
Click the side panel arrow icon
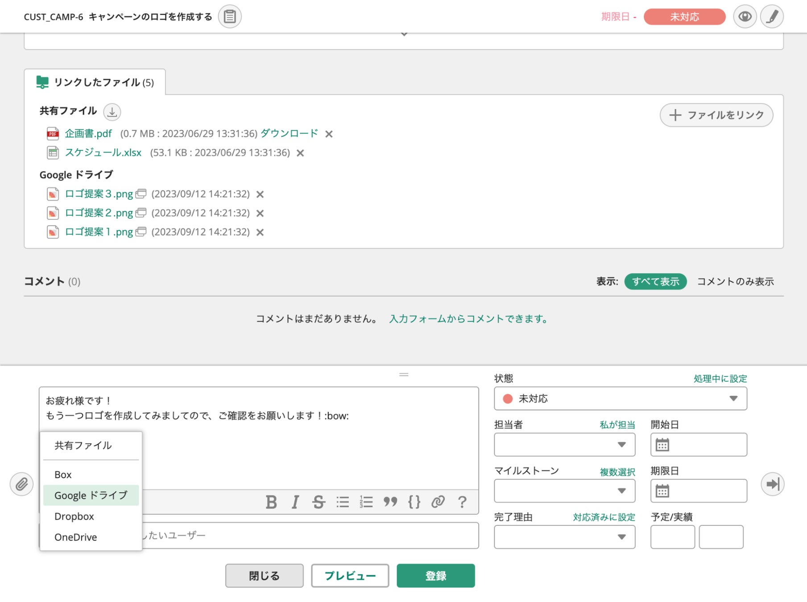tap(773, 484)
